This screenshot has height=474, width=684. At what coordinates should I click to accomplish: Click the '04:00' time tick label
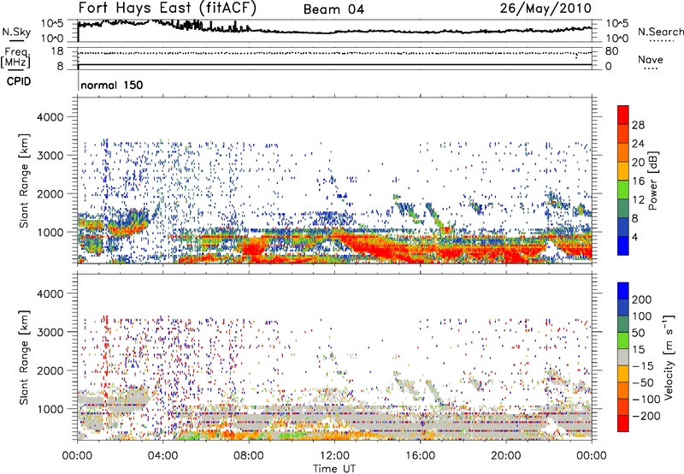coord(162,456)
